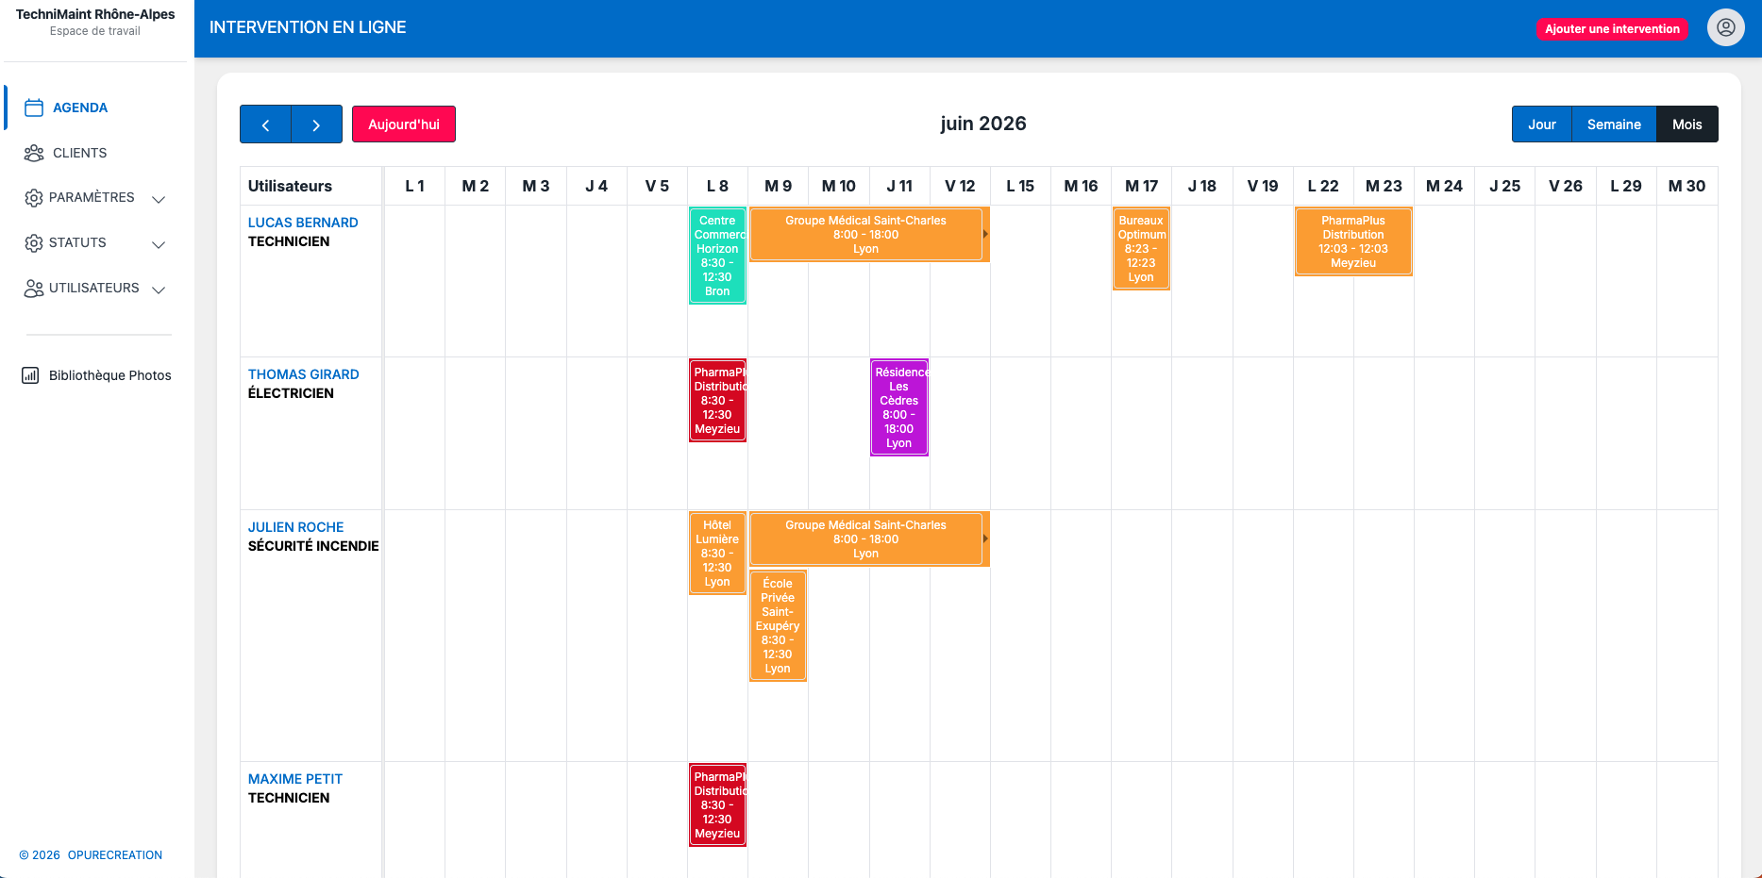
Task: Go to previous month arrow
Action: point(265,124)
